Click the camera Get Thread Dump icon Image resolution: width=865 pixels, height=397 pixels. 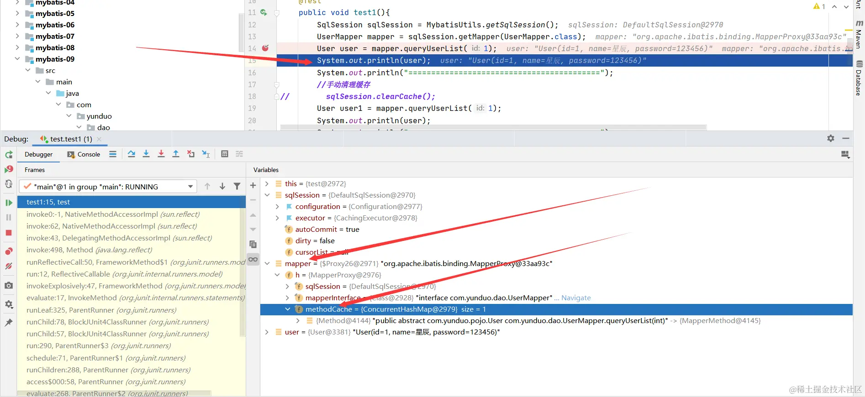point(9,285)
